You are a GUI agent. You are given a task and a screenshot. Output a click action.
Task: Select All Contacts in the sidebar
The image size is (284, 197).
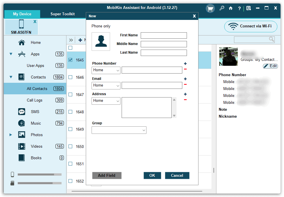pyautogui.click(x=35, y=89)
